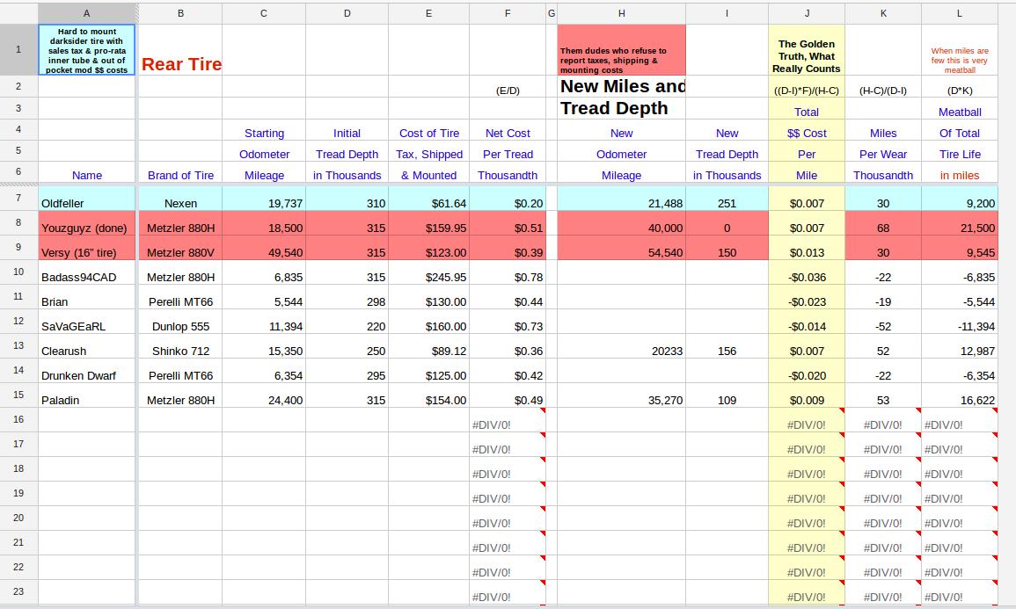Select the "Shinko 712" brand cell
Screen dimensions: 1016x609
(180, 351)
